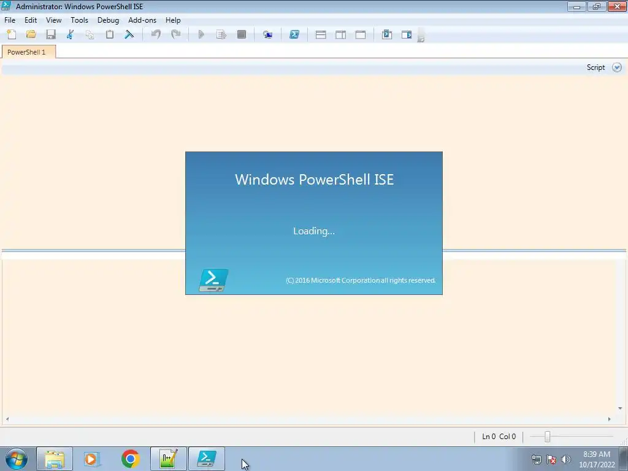
Task: Show Script Pane Top layout icon
Action: pyautogui.click(x=321, y=35)
